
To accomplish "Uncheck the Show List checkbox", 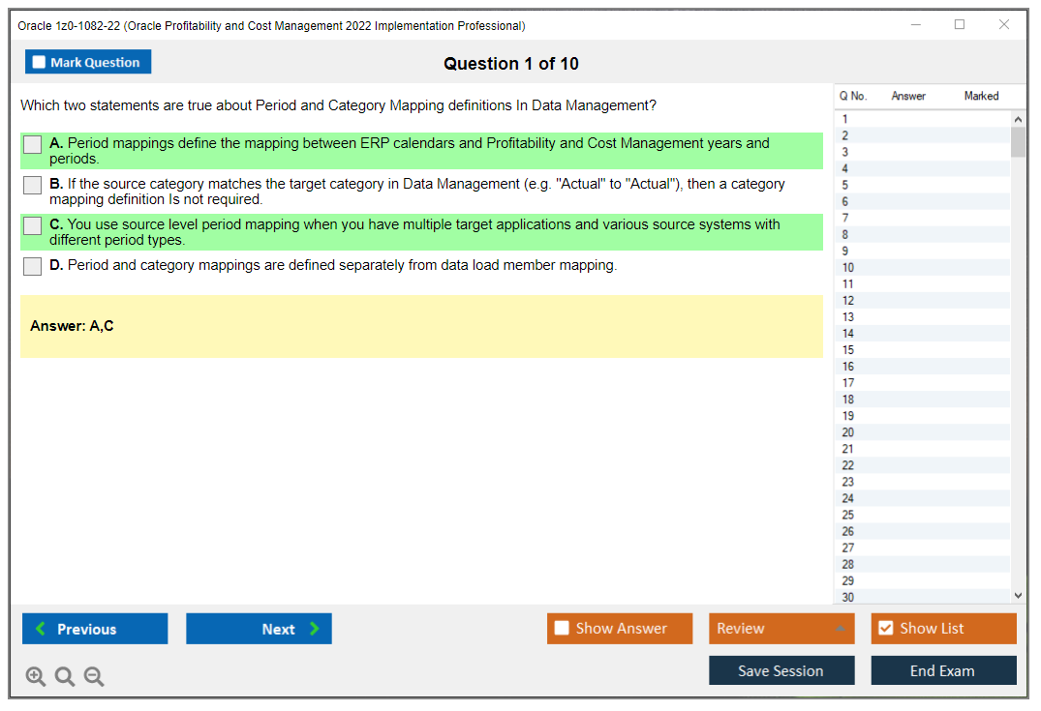I will pyautogui.click(x=885, y=628).
